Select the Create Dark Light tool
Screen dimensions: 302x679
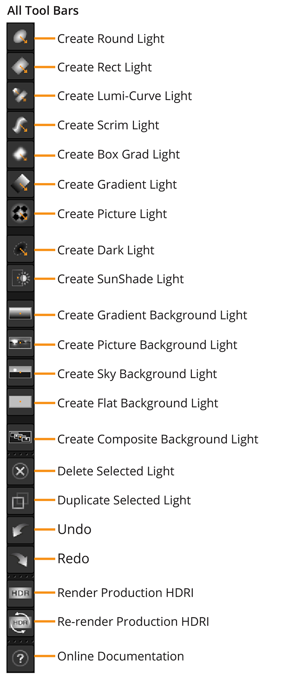20,250
